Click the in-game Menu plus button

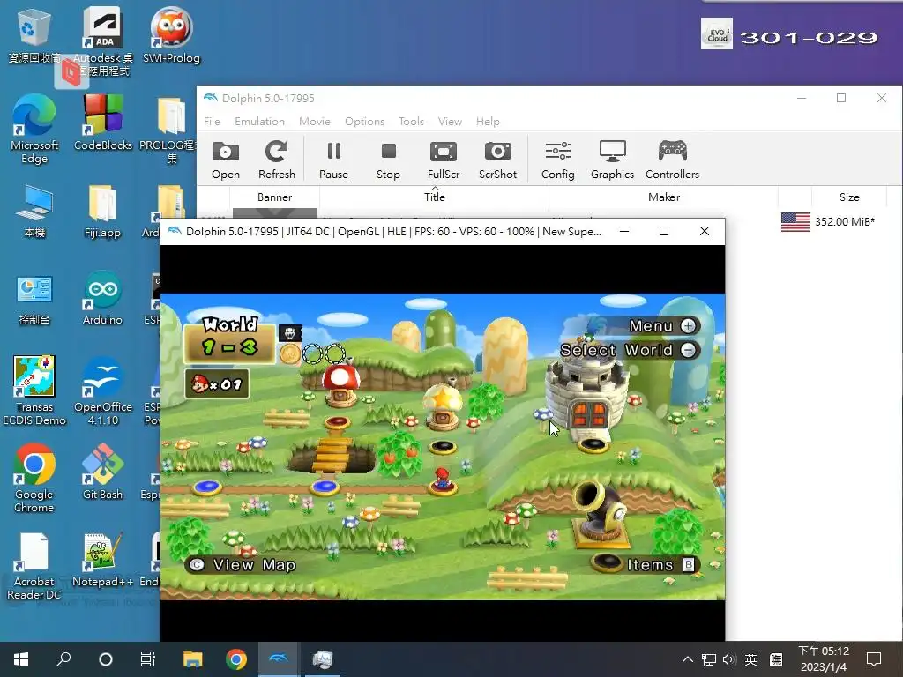(688, 326)
